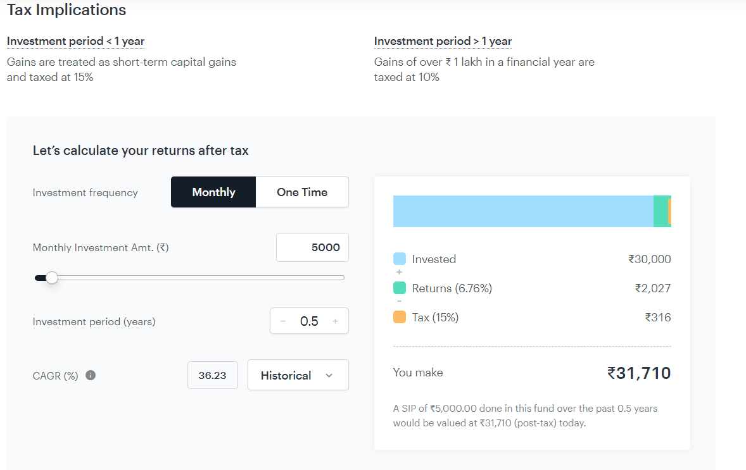Click the 'Investment frequency' label

click(x=85, y=192)
